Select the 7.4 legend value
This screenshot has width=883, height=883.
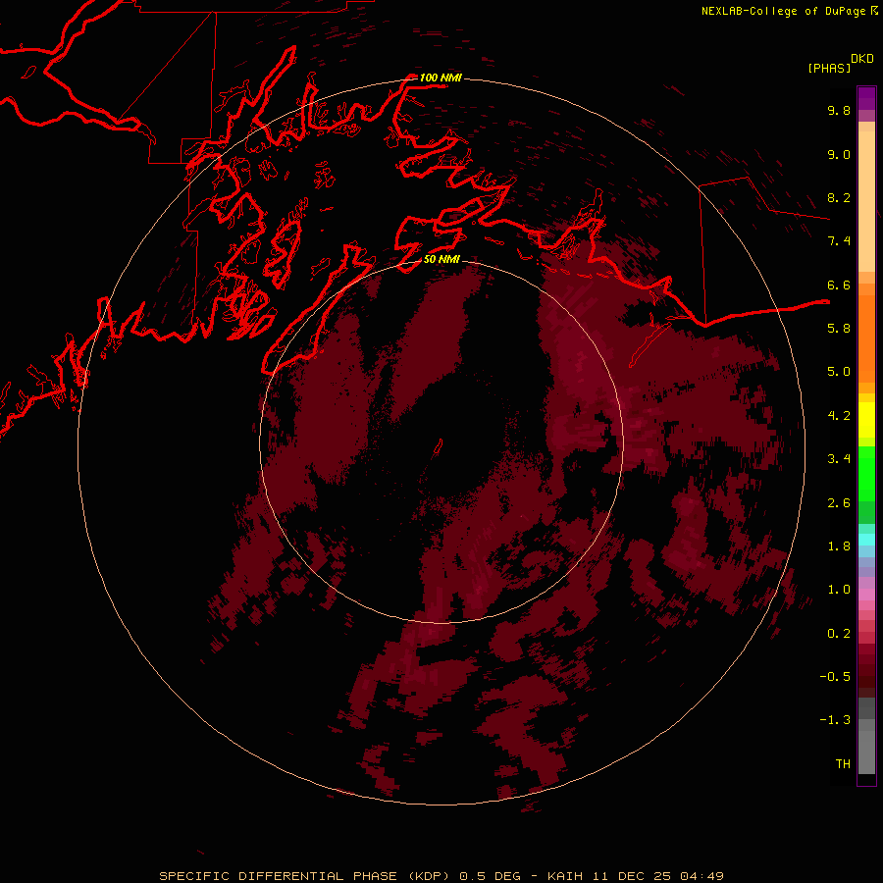(x=839, y=241)
